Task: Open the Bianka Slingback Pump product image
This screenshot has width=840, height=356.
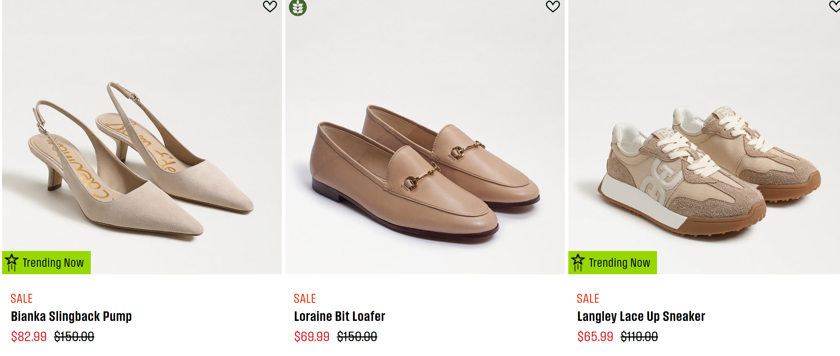Action: click(x=142, y=137)
